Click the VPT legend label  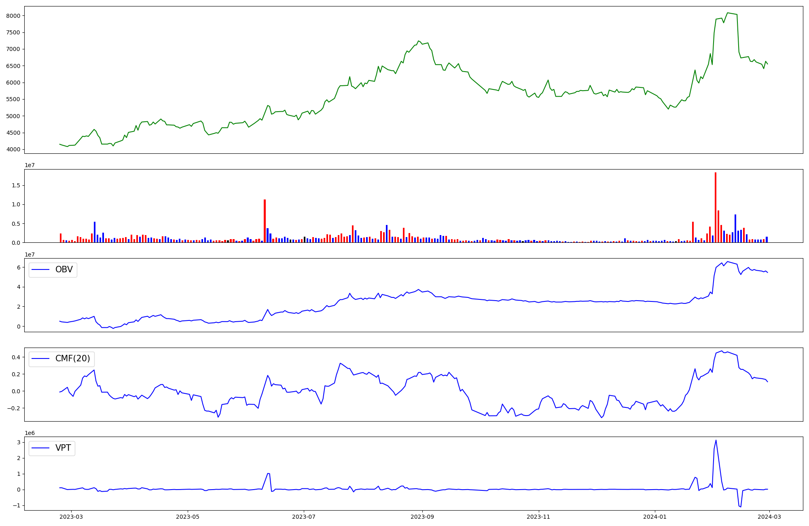(63, 448)
